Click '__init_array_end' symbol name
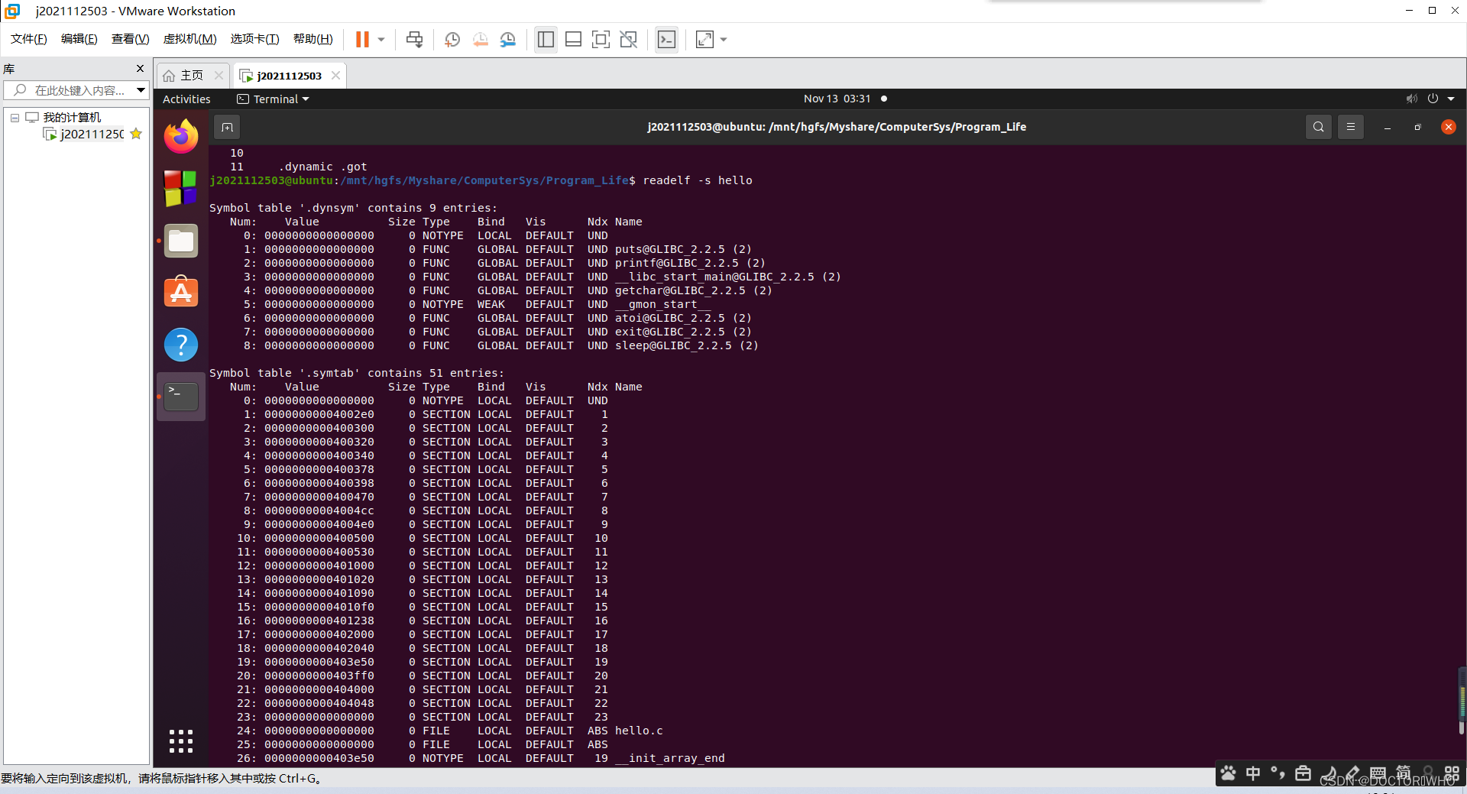Image resolution: width=1467 pixels, height=794 pixels. coord(670,758)
